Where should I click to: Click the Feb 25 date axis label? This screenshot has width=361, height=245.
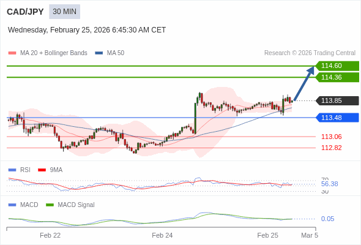[268, 235]
